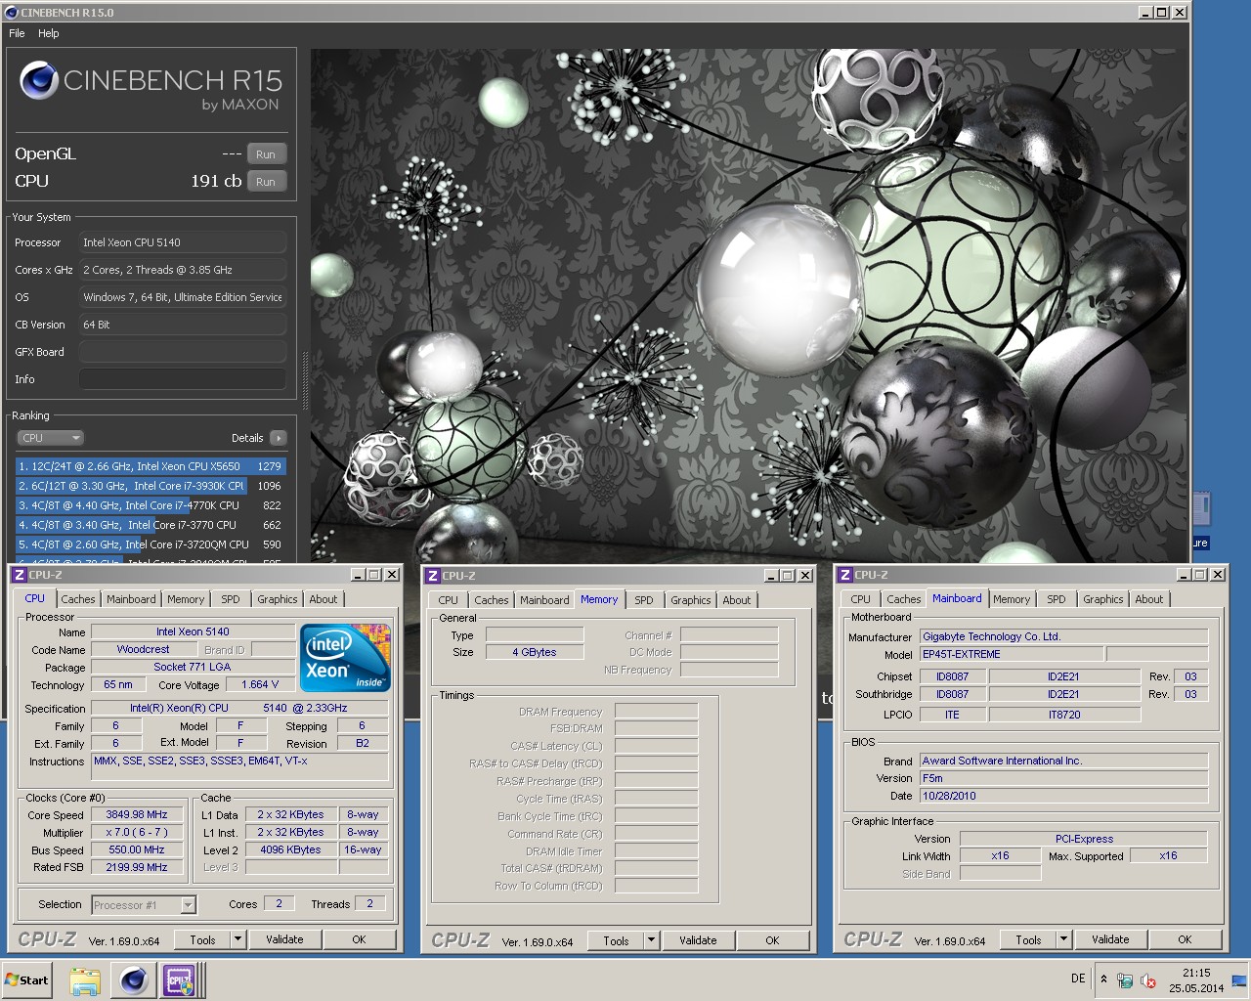The width and height of the screenshot is (1251, 1001).
Task: Click the Cinebench taskbar icon
Action: coord(134,979)
